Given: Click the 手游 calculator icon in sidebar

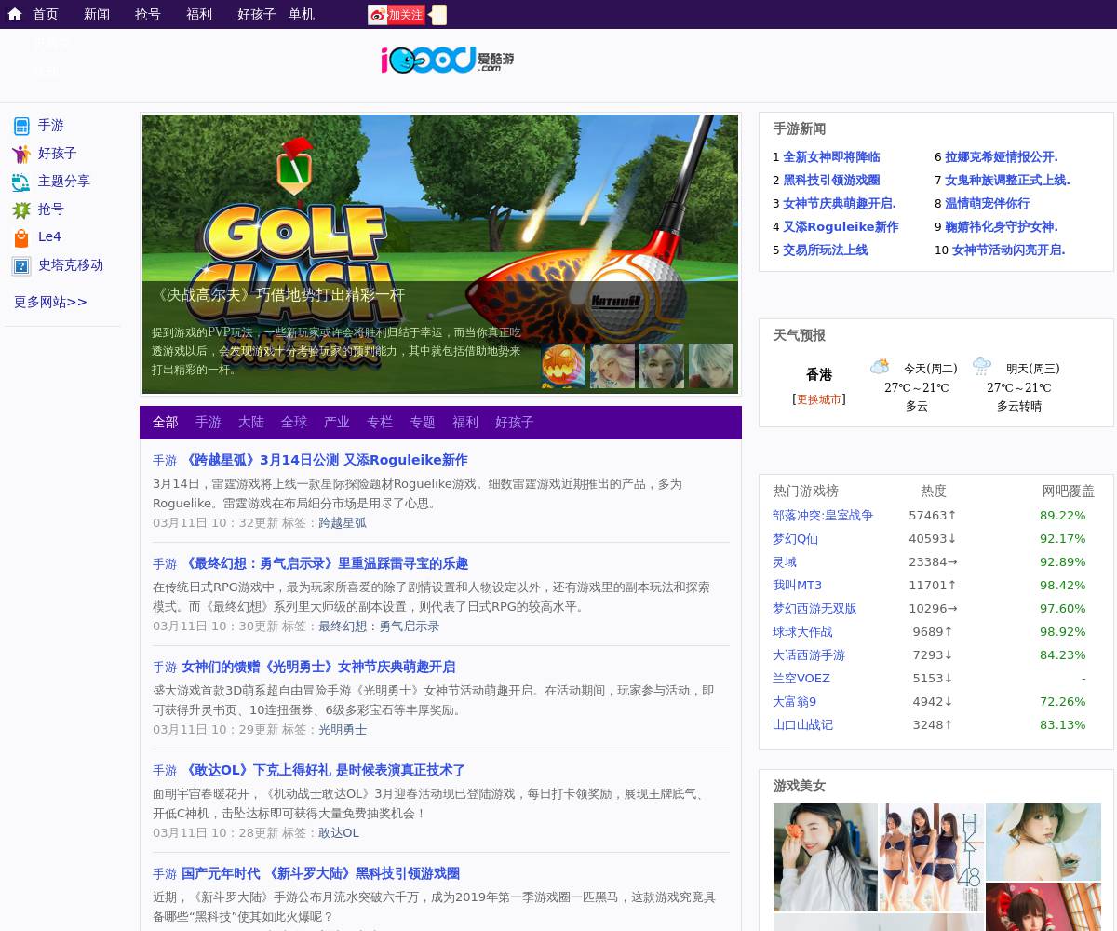Looking at the screenshot, I should pos(21,126).
